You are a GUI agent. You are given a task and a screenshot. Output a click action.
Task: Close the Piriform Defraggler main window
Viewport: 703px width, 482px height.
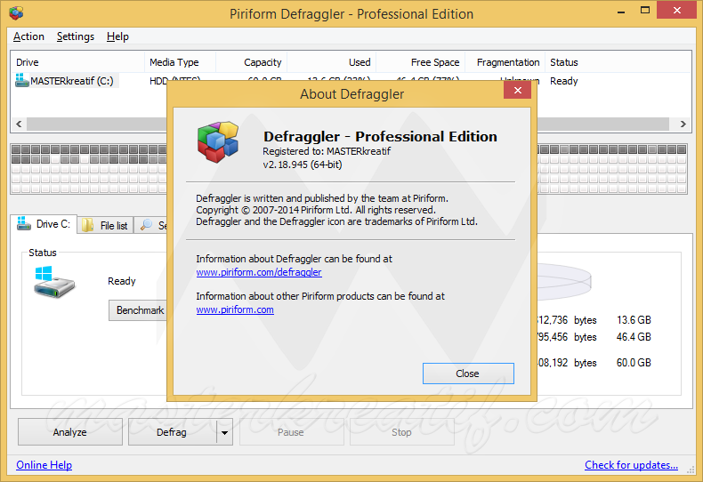(x=677, y=10)
